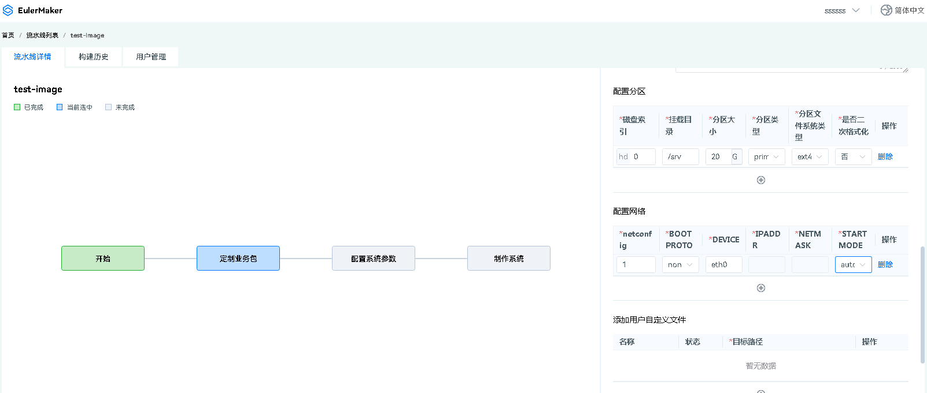The width and height of the screenshot is (927, 393).
Task: Click the green 已完成 legend square
Action: [17, 107]
